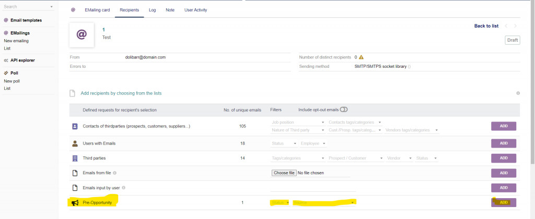Open the EMailings sidebar section

(20, 33)
